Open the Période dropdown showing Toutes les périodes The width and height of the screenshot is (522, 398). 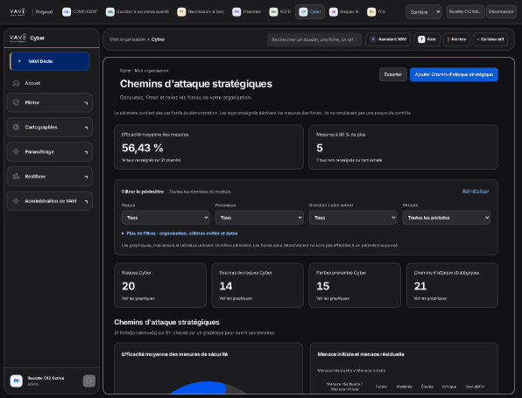[447, 218]
